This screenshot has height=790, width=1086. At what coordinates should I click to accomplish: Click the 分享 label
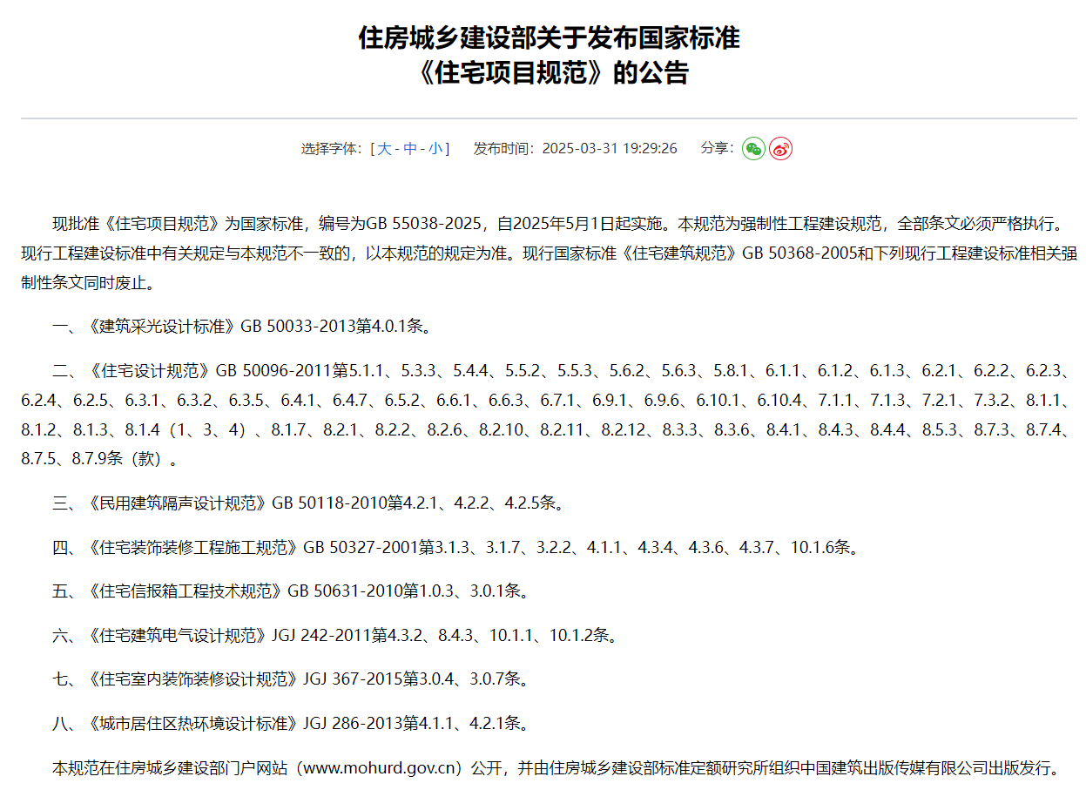715,148
